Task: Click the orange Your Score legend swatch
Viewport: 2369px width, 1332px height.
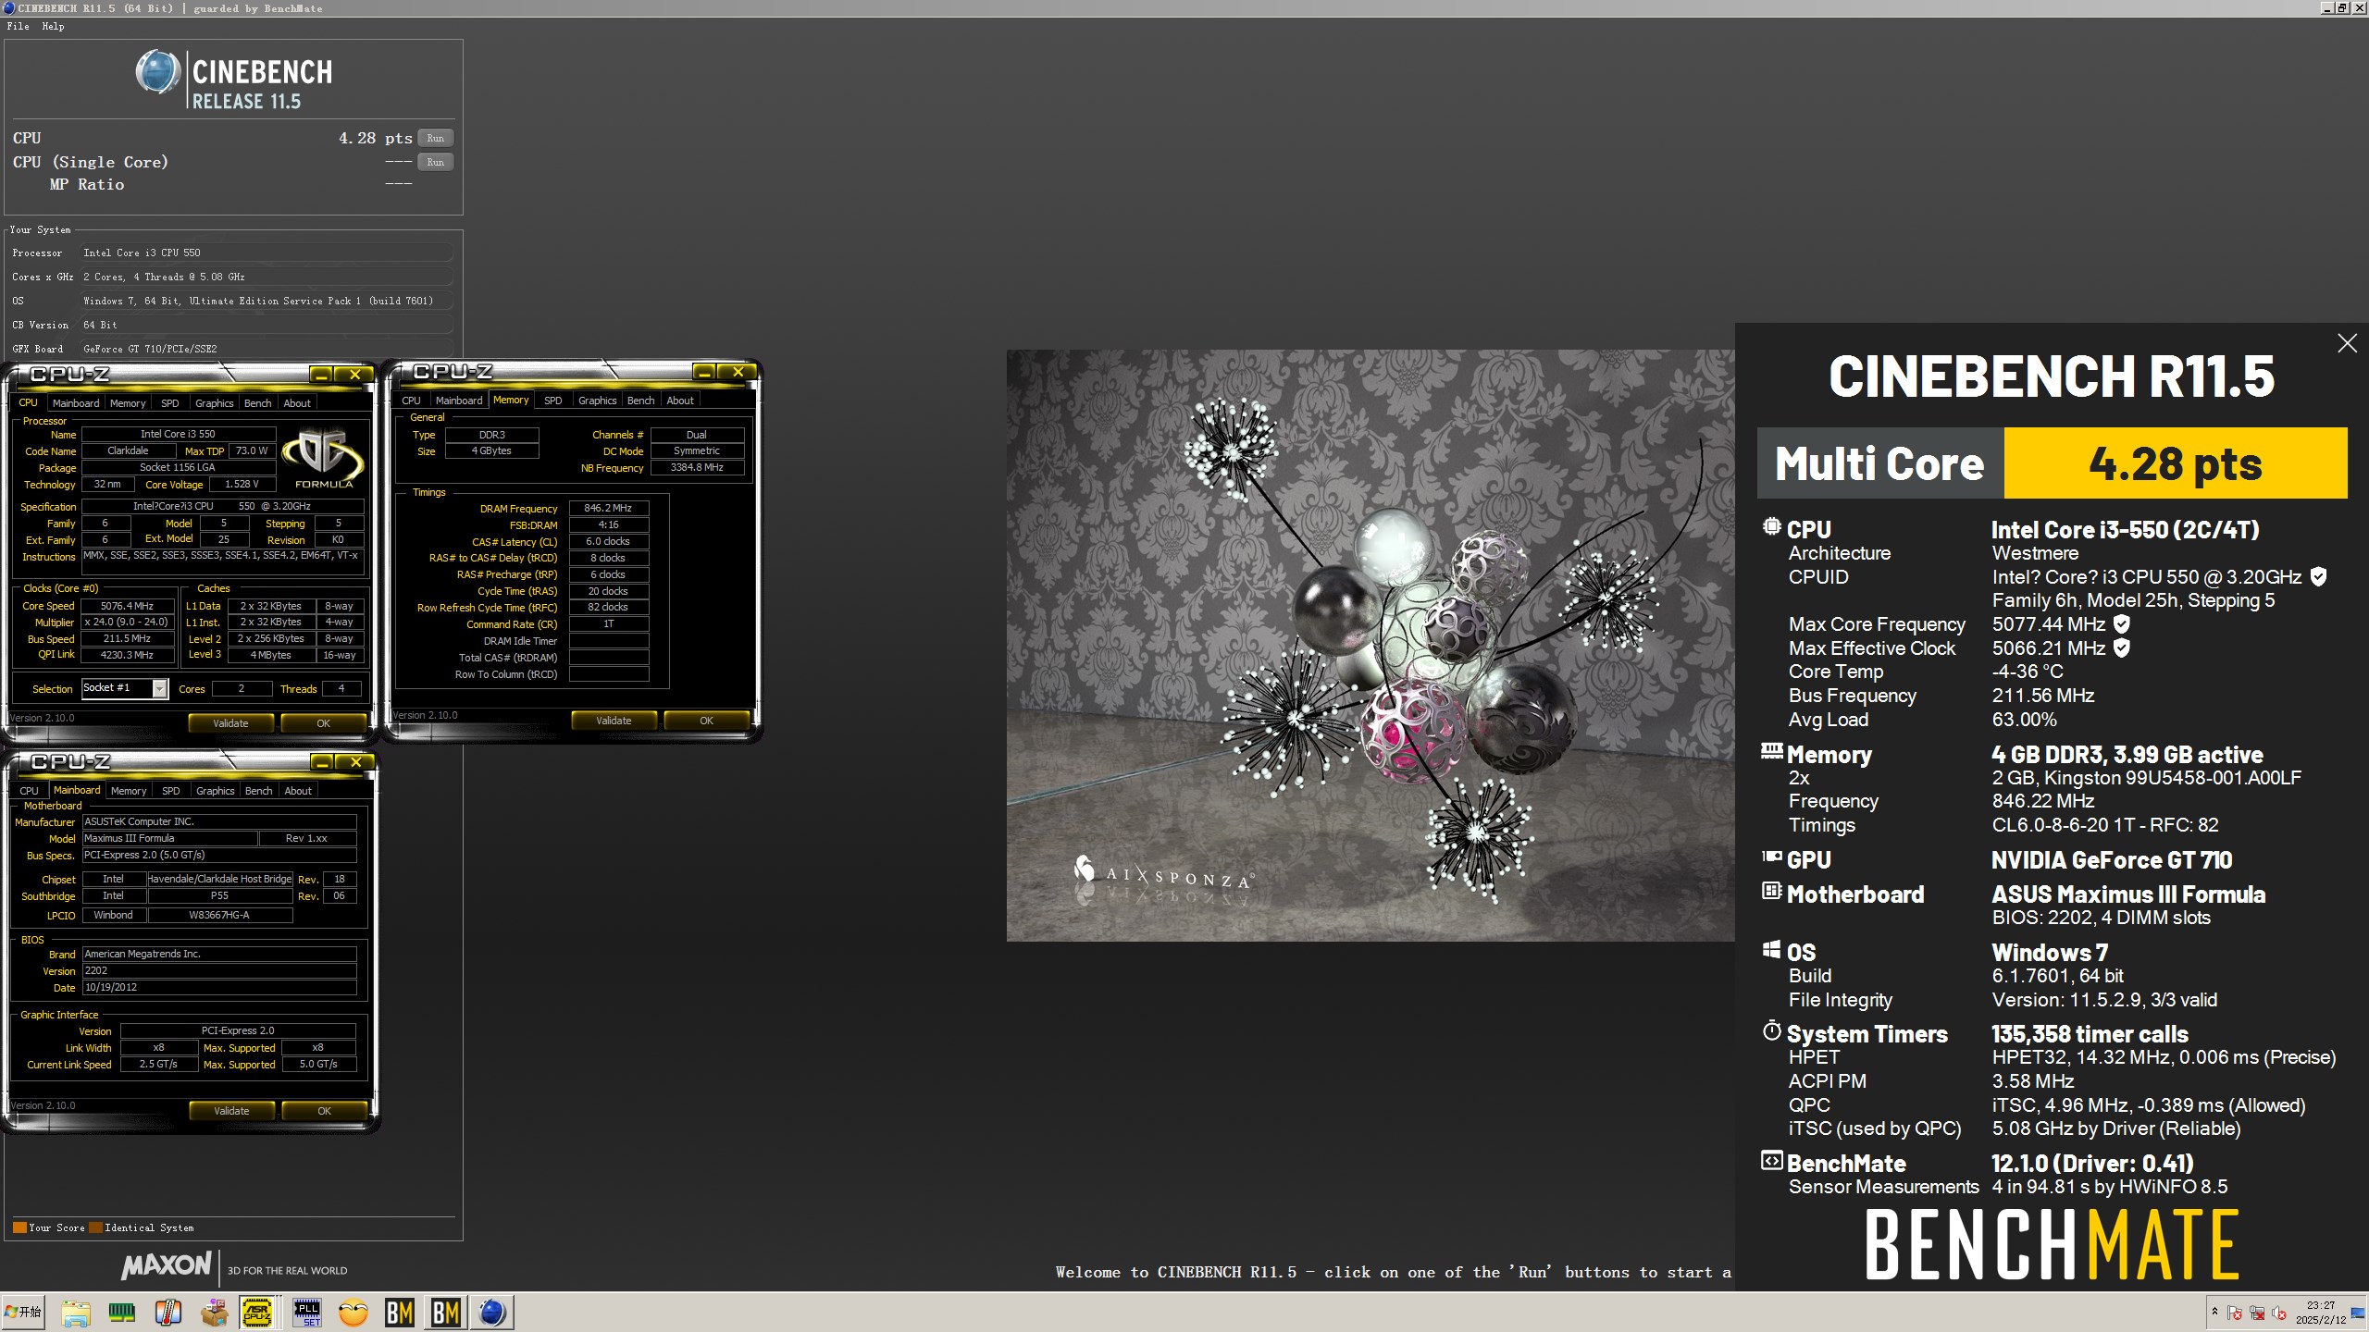Action: pos(19,1227)
